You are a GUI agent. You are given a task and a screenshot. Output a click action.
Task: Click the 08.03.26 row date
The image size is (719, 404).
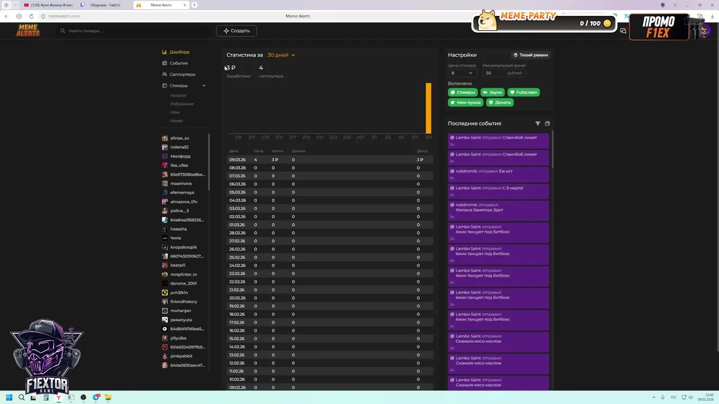point(237,168)
